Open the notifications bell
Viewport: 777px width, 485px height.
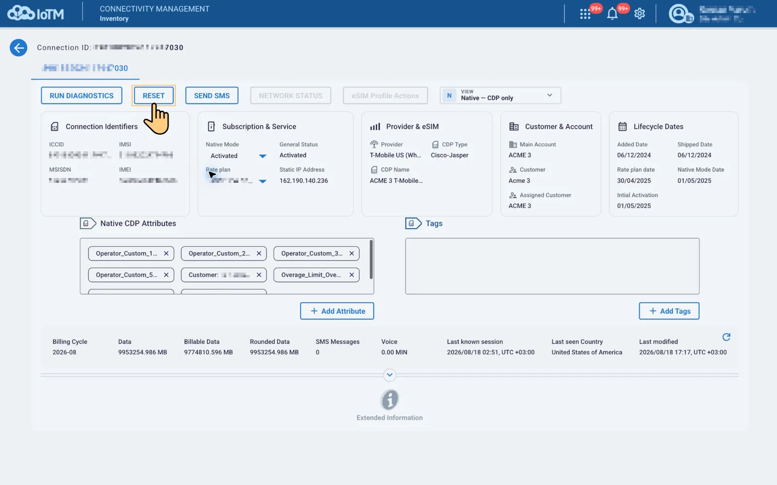[612, 14]
